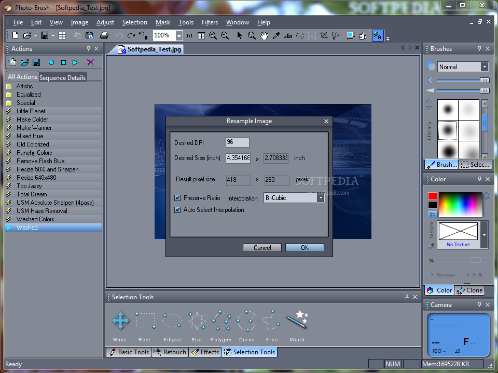Click the Redo arrow toolbar icon
498x373 pixels.
[131, 35]
